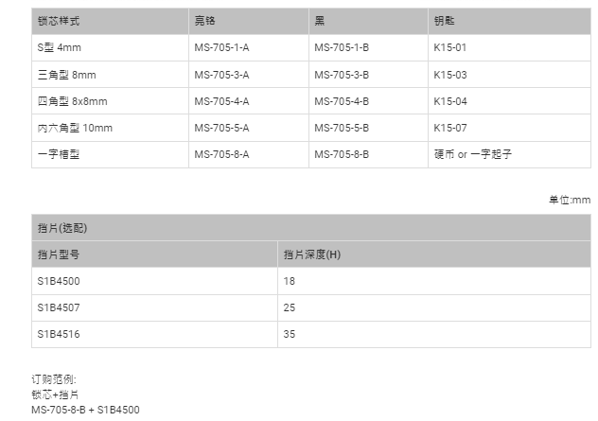Image resolution: width=598 pixels, height=421 pixels.
Task: Select the 四角型 8x8mm row label
Action: (73, 101)
